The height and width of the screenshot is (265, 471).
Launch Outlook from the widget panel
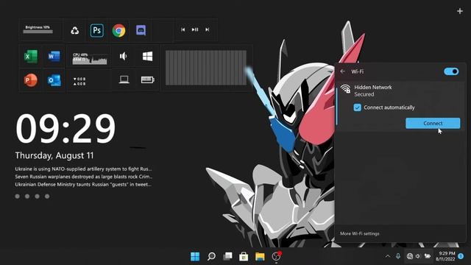54,80
